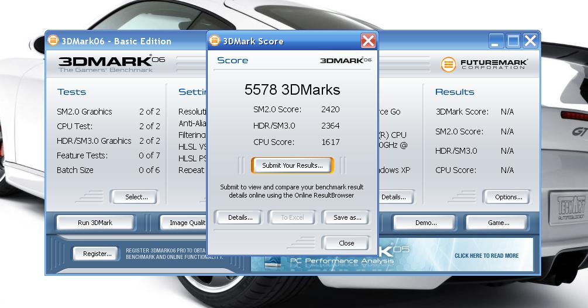Click 'SM2.0 Graphics' test row
Image resolution: width=588 pixels, height=308 pixels.
coord(108,112)
